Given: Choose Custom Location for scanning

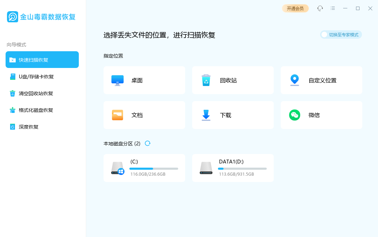Looking at the screenshot, I should pos(321,80).
